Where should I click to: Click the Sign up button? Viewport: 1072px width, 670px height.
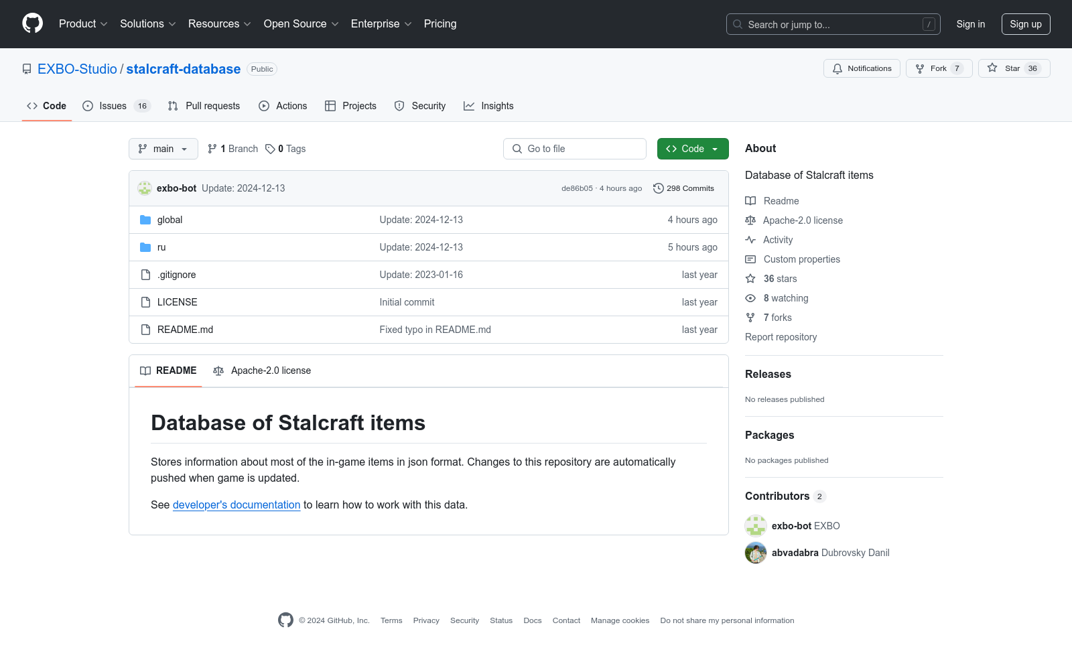1026,24
